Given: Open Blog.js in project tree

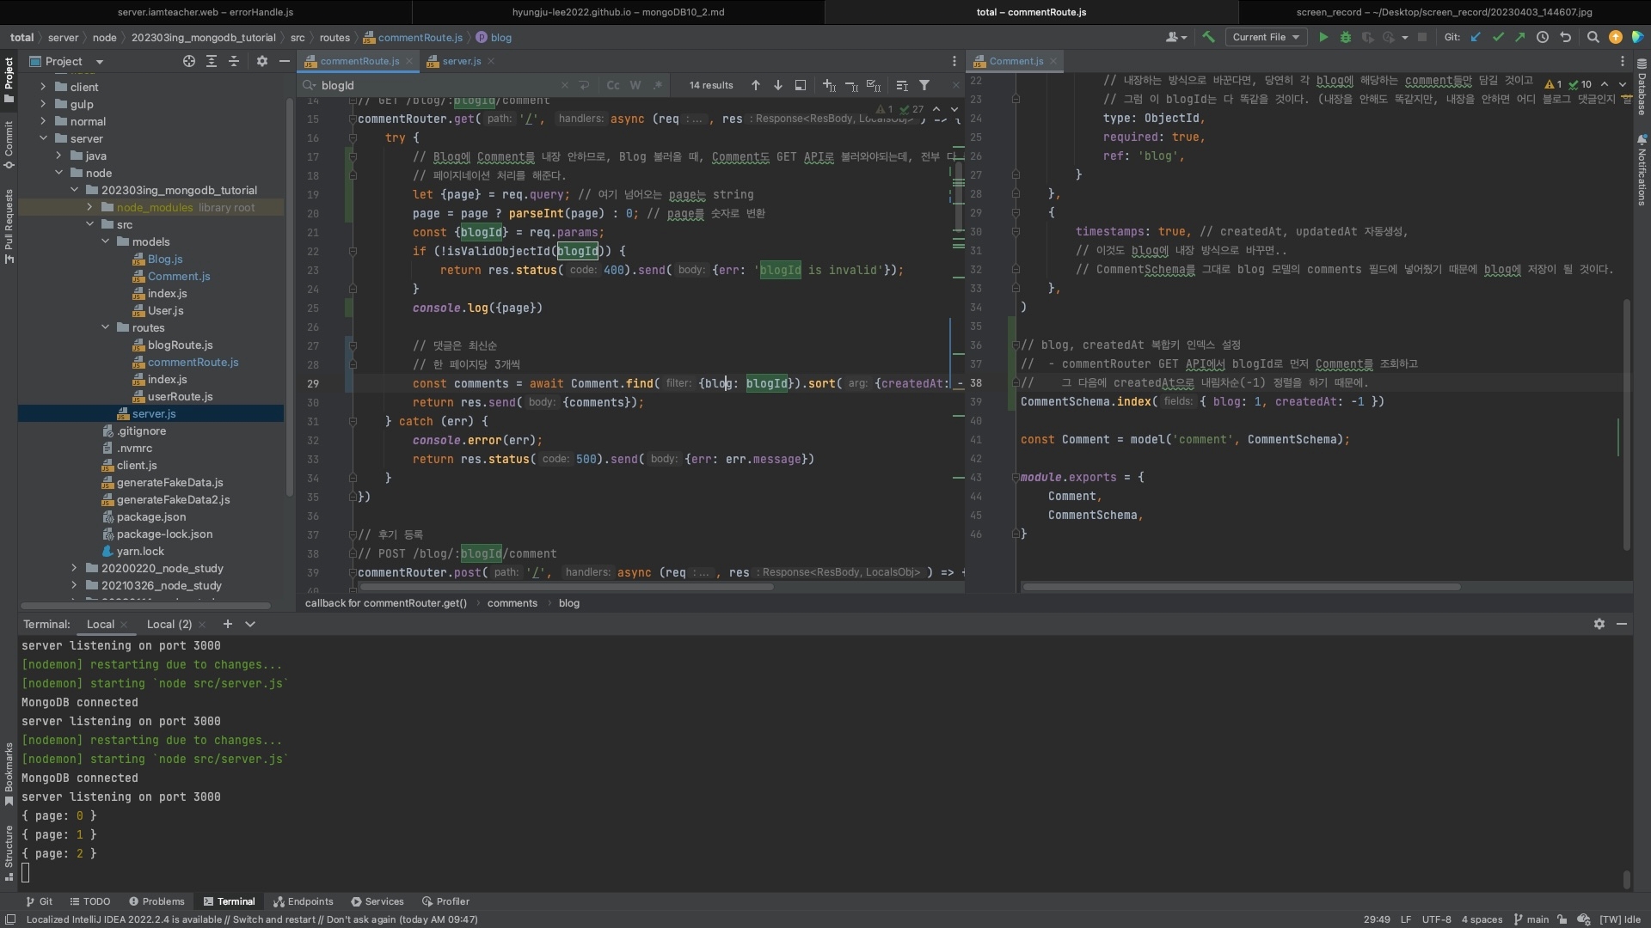Looking at the screenshot, I should tap(164, 259).
